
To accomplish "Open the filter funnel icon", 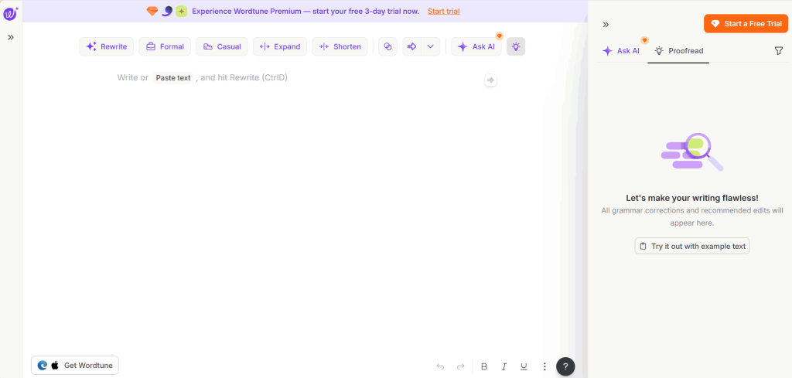I will (x=778, y=50).
